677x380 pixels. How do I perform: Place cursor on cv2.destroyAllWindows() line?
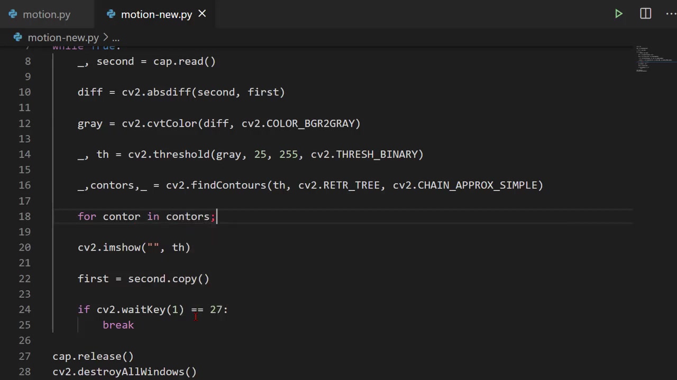pyautogui.click(x=124, y=372)
